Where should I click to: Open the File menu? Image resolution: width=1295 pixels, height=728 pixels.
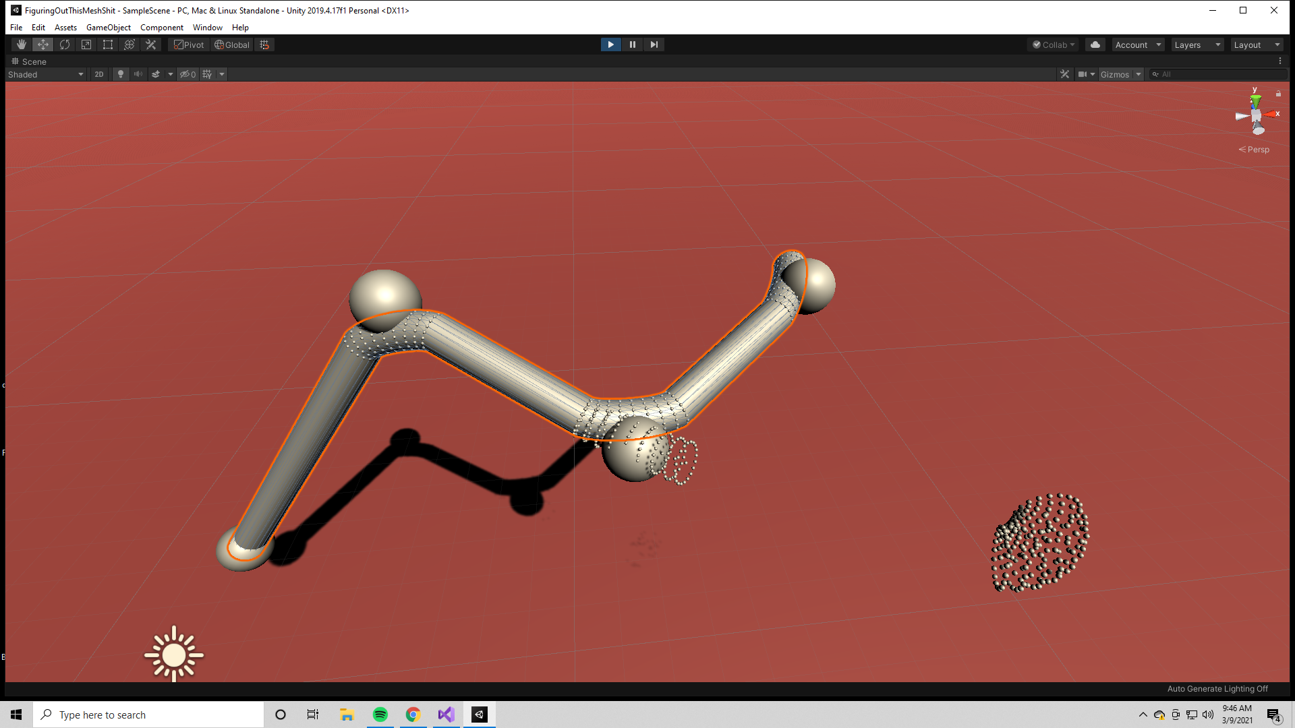pos(16,28)
